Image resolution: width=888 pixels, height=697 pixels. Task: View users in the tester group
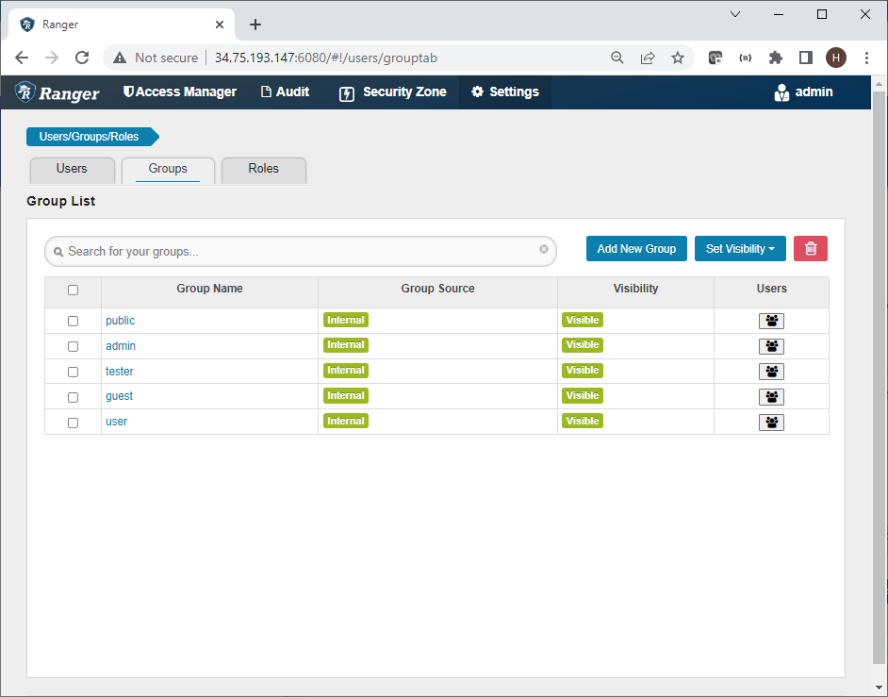pyautogui.click(x=771, y=372)
